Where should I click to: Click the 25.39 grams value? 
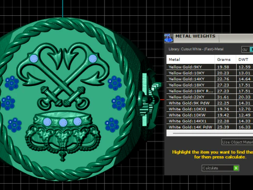[223, 127]
